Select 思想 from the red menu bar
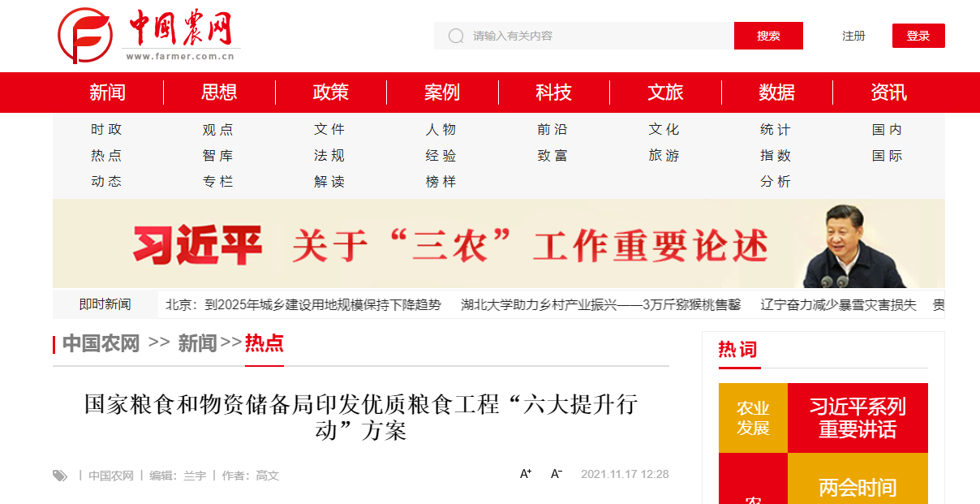 point(217,93)
